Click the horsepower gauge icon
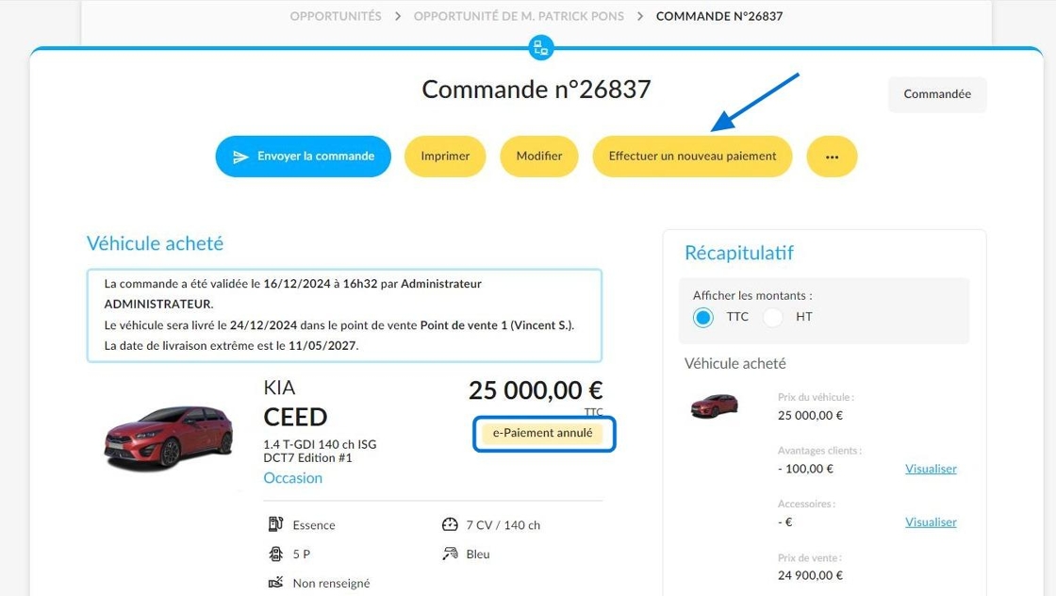 (449, 524)
